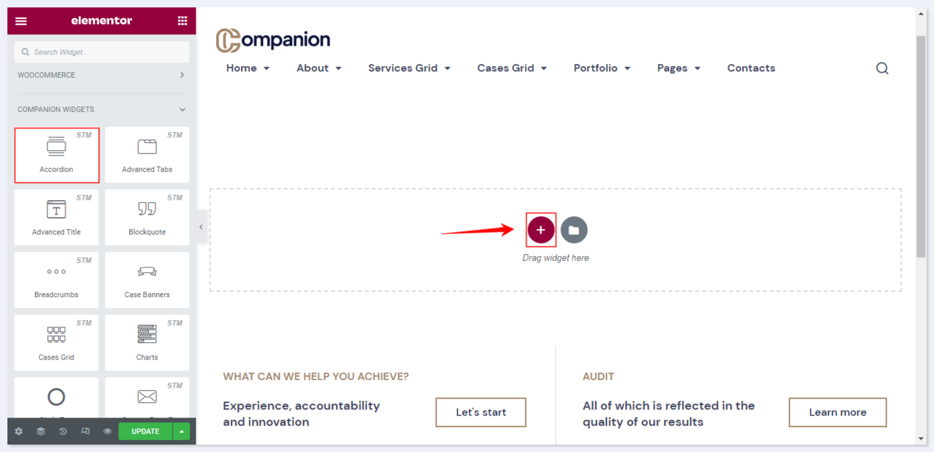Click the widgets grid icon in header
The height and width of the screenshot is (452, 934).
182,21
